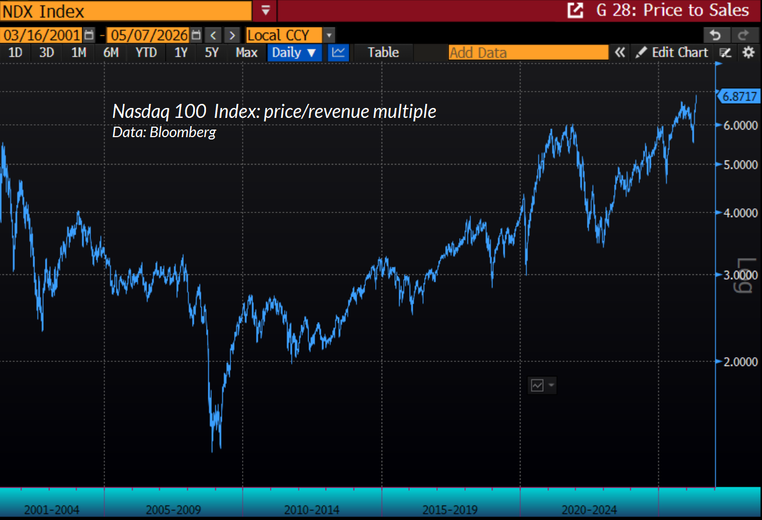Click the 2020-2024 timeline segment

[589, 510]
